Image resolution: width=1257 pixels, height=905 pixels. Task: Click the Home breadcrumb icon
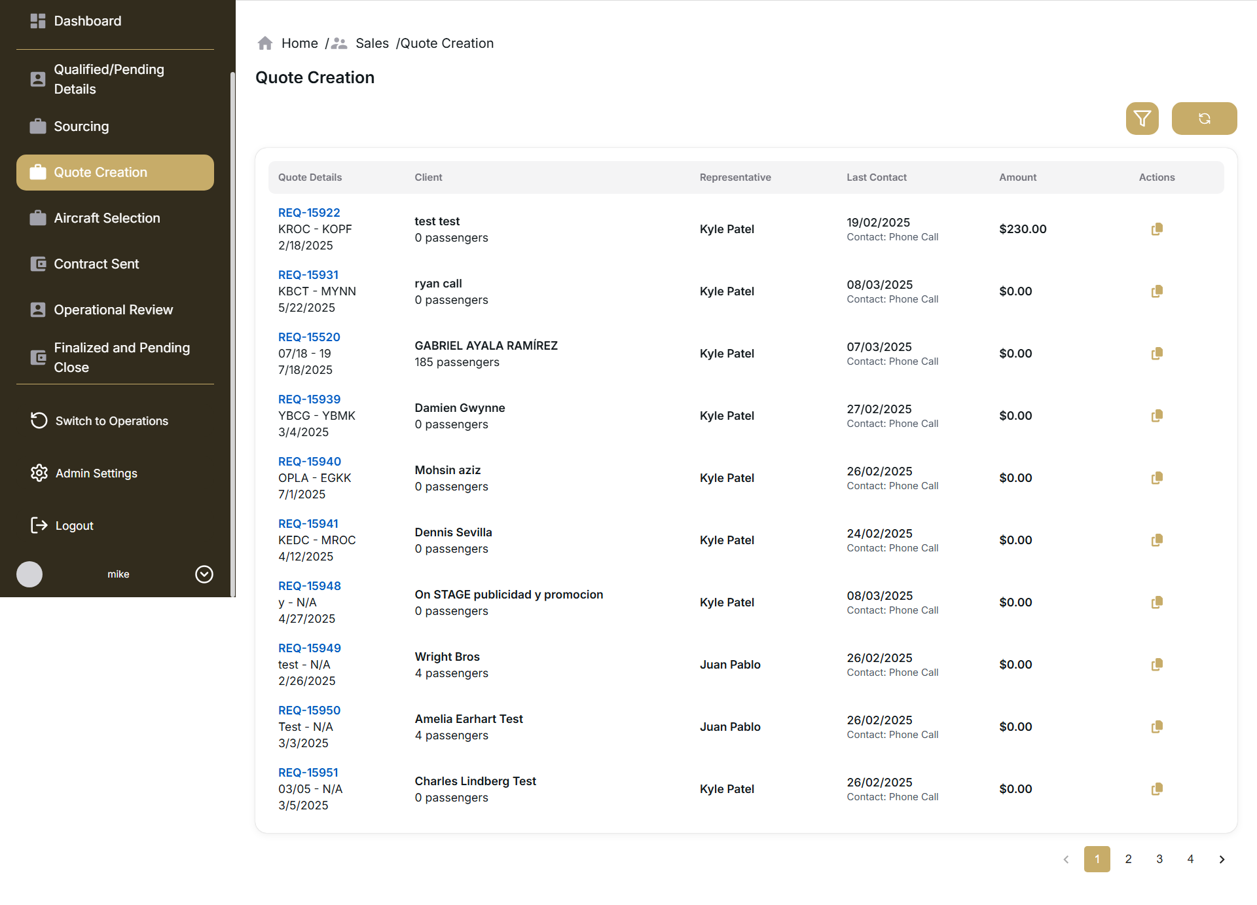(x=265, y=43)
